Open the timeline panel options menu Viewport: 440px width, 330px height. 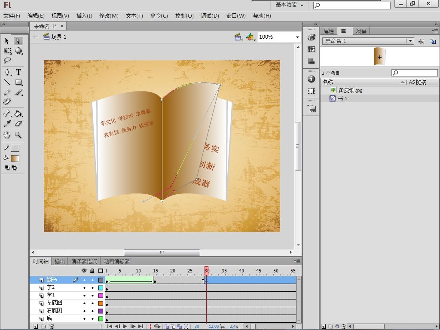(297, 261)
